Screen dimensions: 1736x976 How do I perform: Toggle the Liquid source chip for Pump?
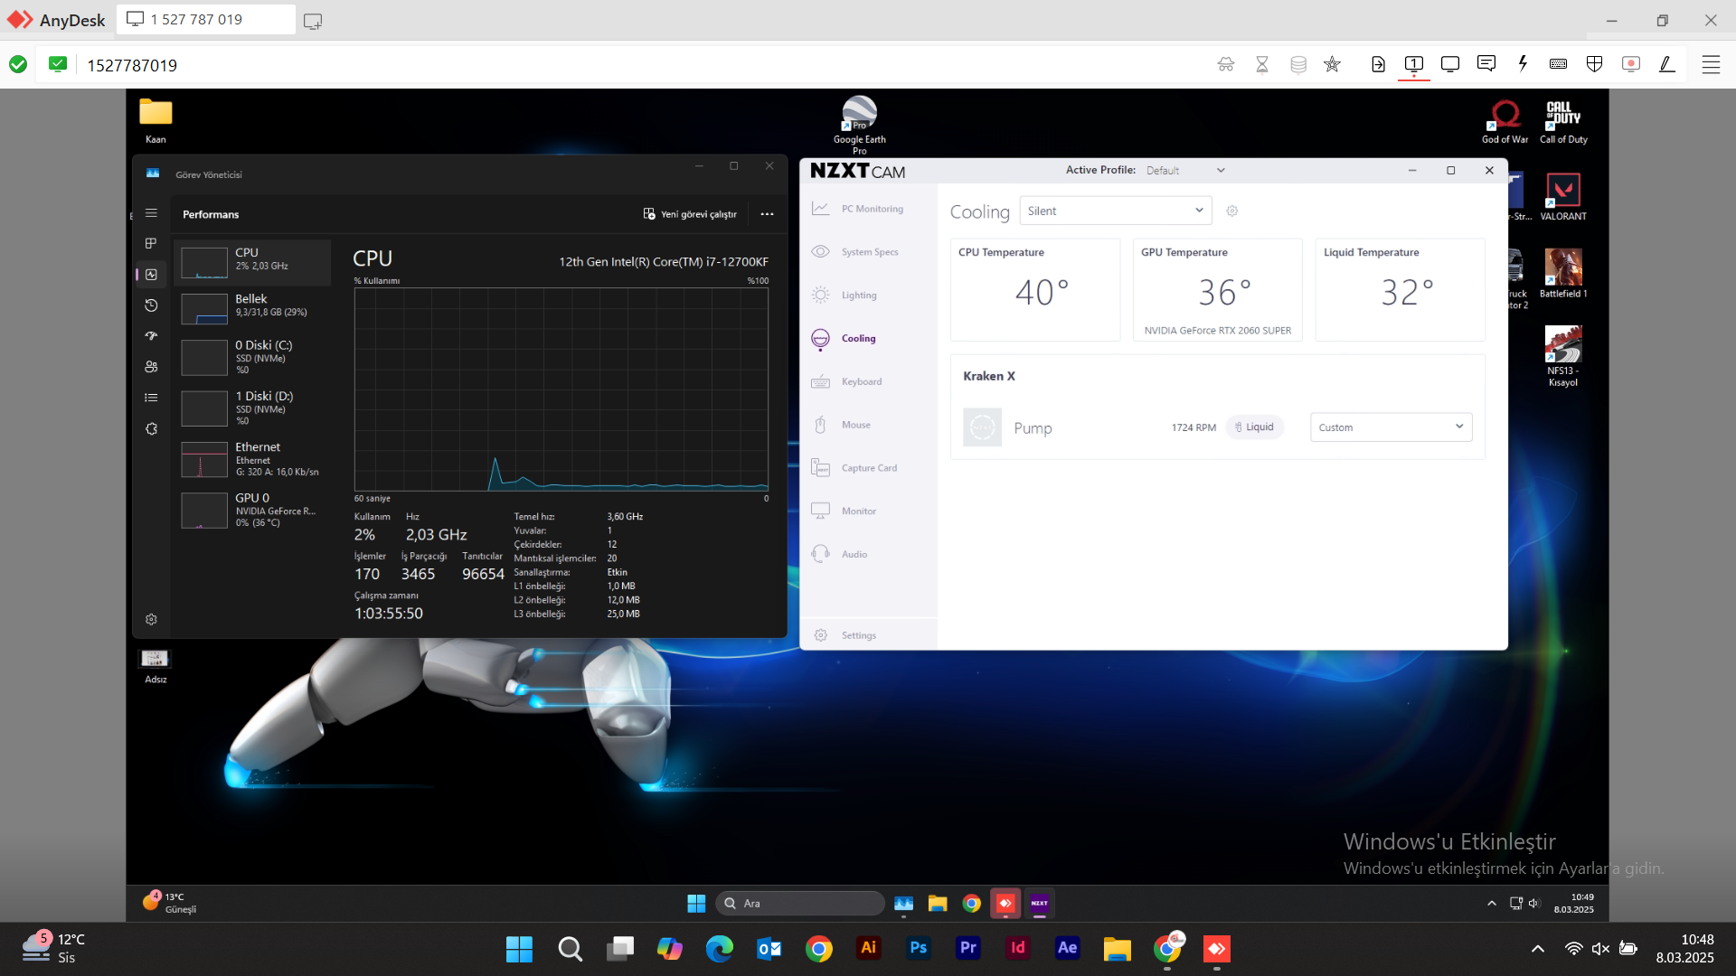click(1255, 427)
